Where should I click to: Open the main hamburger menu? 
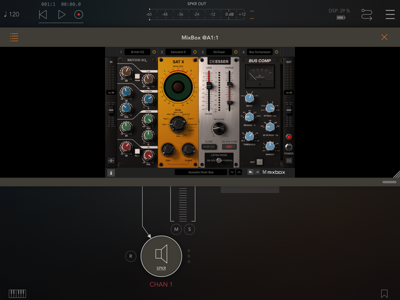[390, 14]
